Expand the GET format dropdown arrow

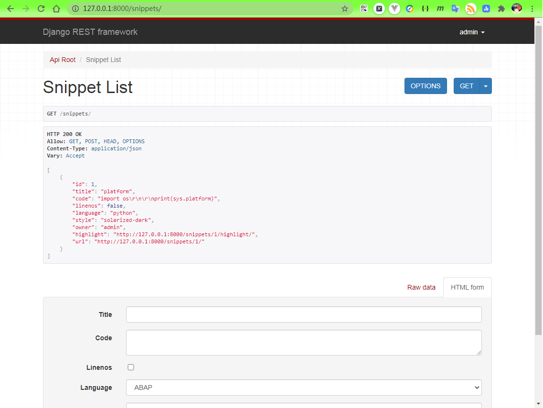point(486,86)
